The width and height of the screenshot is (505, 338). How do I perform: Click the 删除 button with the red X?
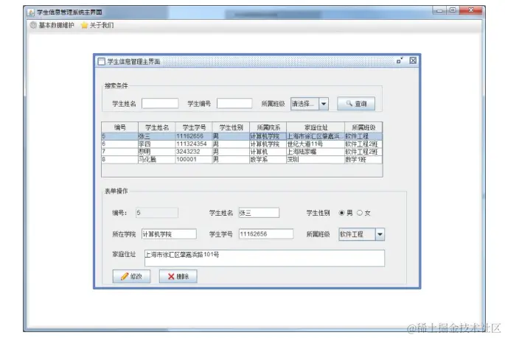click(x=178, y=276)
